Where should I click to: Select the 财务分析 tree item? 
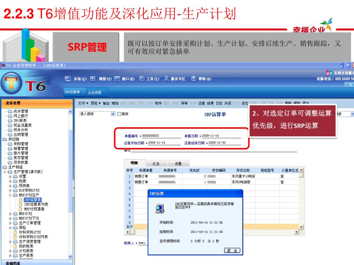(x=21, y=130)
